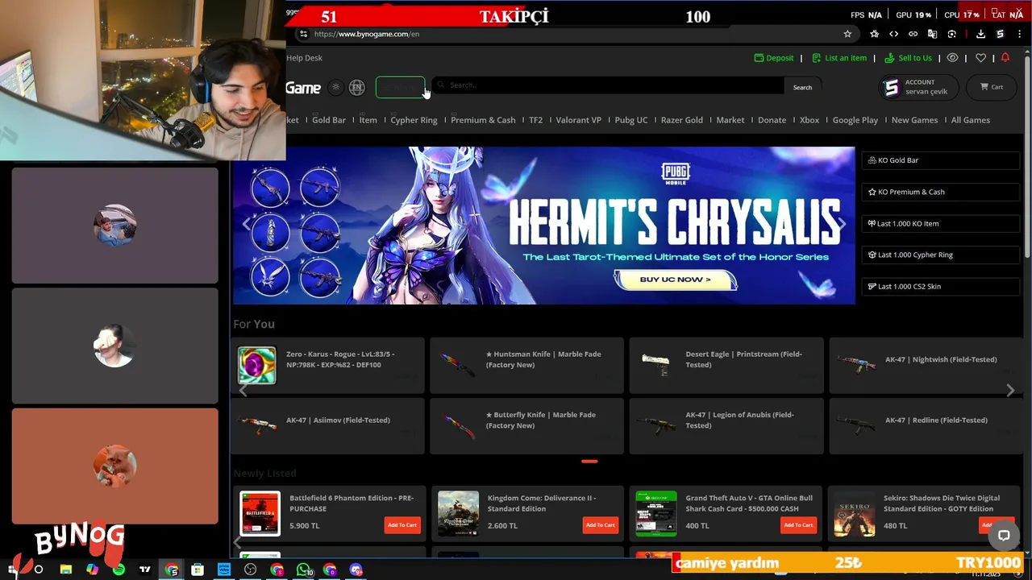Screen dimensions: 1032x580
Task: Open the Google Play category
Action: point(855,120)
